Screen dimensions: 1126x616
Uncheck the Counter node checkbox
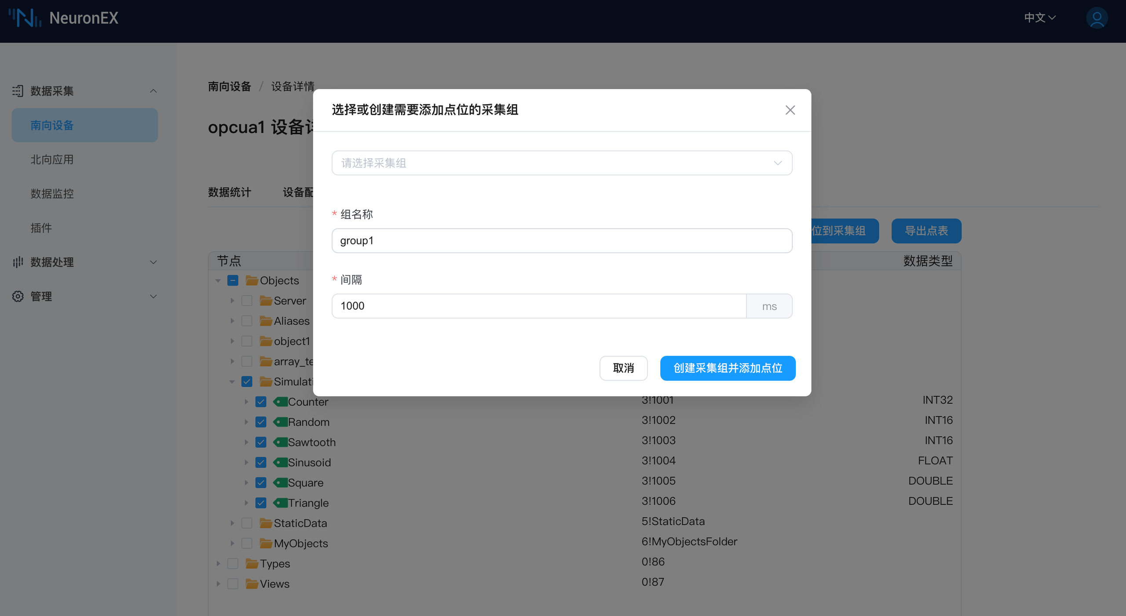(260, 401)
